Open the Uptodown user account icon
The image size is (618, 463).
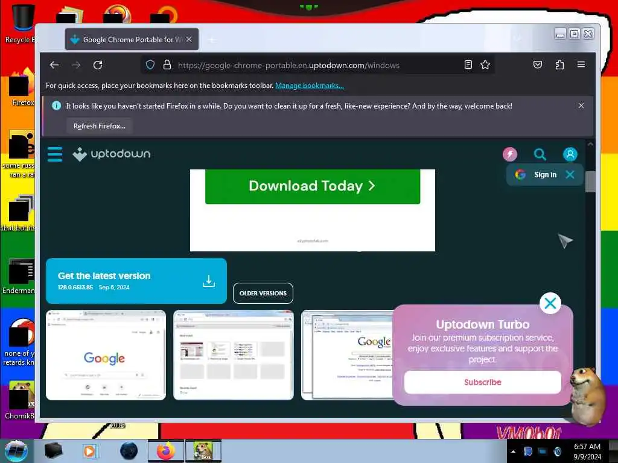click(570, 154)
